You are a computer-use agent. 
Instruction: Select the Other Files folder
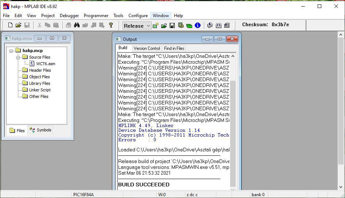point(35,96)
